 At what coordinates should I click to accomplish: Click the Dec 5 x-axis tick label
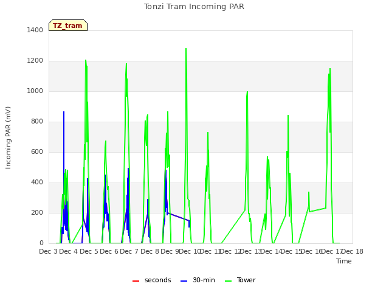[x=89, y=251]
